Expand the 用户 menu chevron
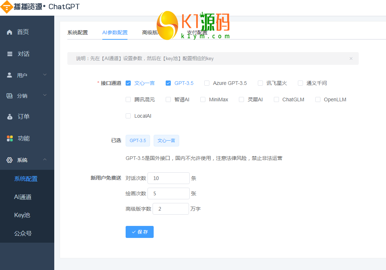386x270 pixels. tap(45, 75)
